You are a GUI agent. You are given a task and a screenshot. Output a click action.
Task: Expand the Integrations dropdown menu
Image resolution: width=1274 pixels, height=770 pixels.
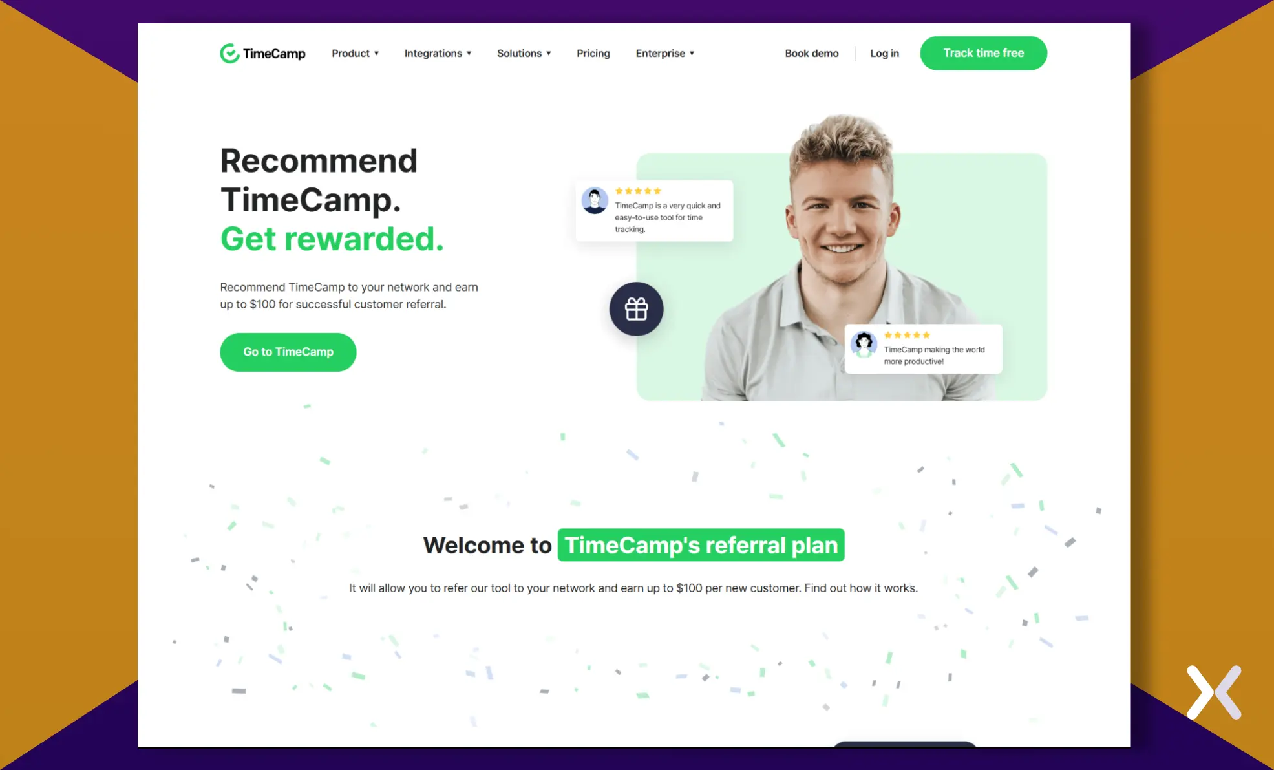point(439,53)
